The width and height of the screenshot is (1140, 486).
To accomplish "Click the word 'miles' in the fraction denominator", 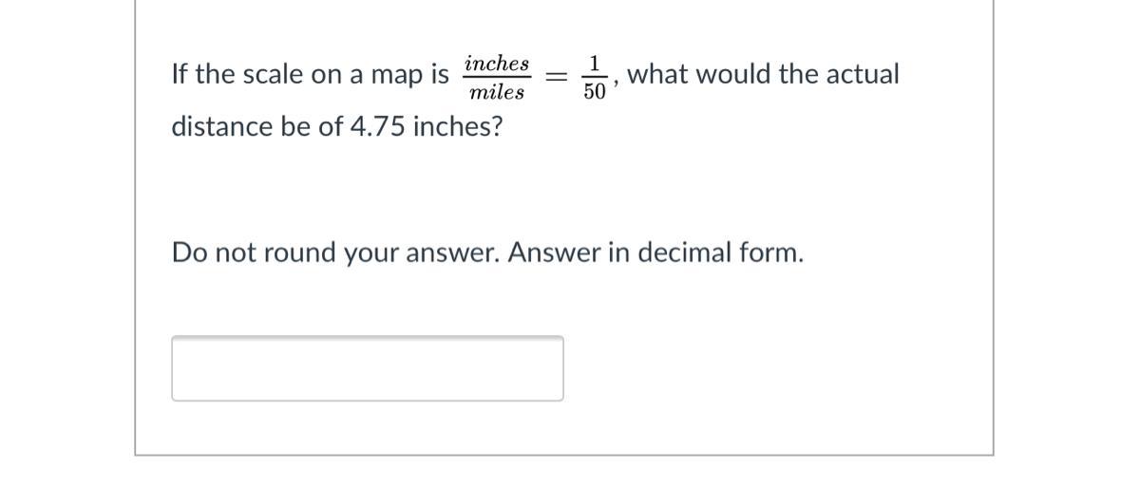I will click(x=497, y=92).
